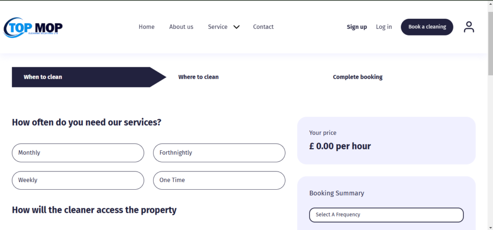The image size is (493, 230).
Task: Go to the Complete booking step
Action: click(358, 77)
